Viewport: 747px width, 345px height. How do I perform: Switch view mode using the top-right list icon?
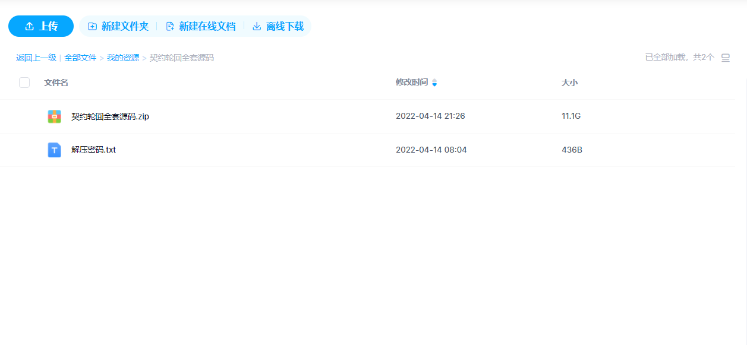tap(725, 57)
